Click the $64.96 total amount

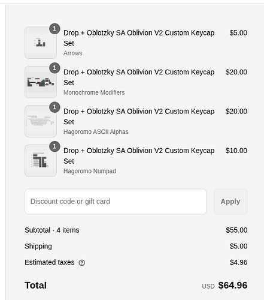tap(233, 285)
